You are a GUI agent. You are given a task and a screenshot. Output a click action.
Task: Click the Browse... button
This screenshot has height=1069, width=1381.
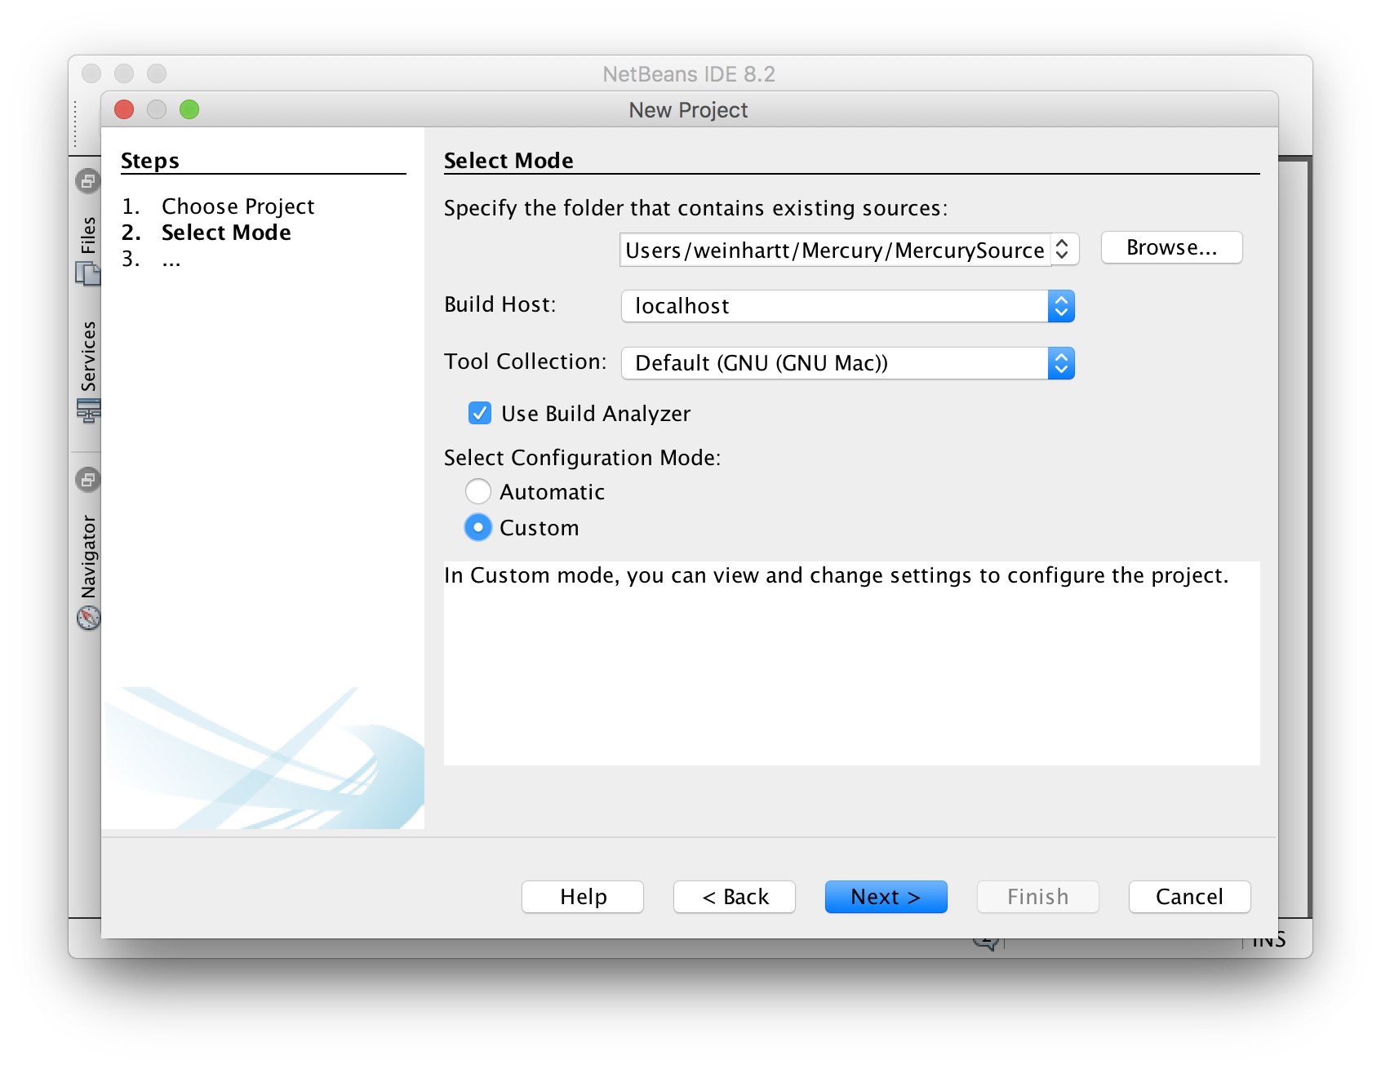pyautogui.click(x=1171, y=248)
